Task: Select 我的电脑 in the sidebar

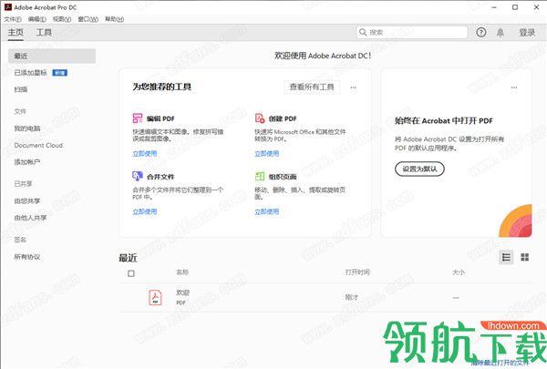Action: (27, 128)
